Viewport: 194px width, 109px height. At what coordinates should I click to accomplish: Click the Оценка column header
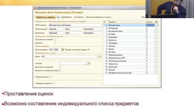click(x=150, y=22)
